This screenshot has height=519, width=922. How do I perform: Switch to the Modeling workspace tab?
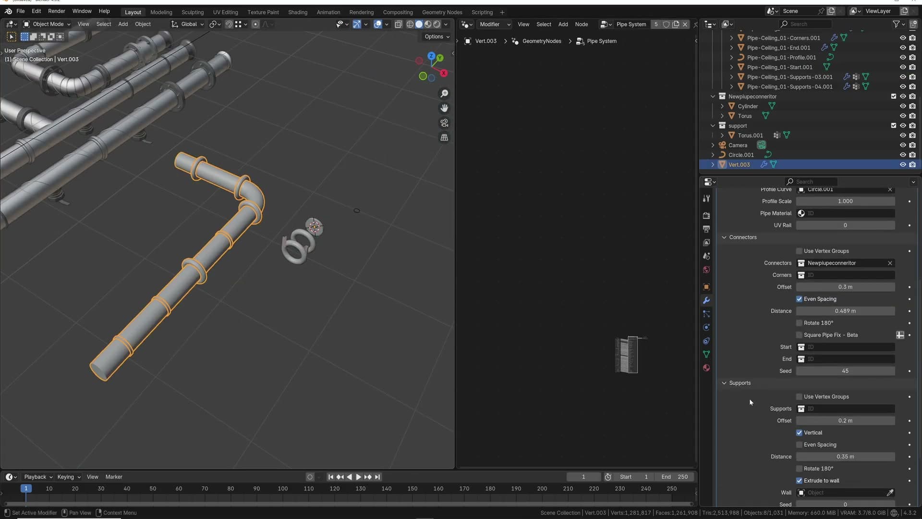coord(161,12)
